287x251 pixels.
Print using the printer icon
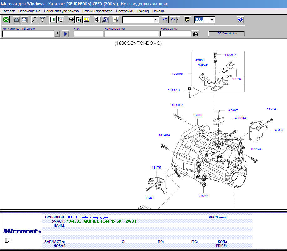(x=71, y=20)
